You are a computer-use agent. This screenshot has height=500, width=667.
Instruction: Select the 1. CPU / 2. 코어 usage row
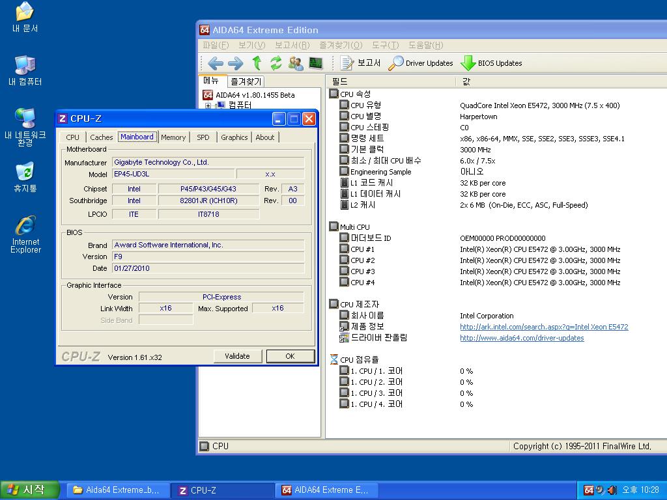click(406, 382)
